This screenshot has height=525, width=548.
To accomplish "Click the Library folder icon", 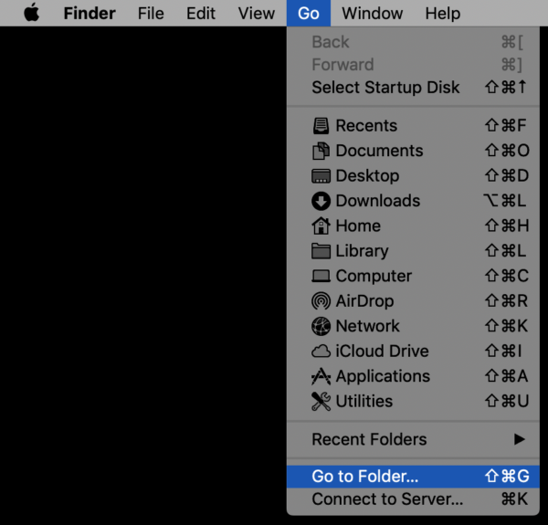I will coord(321,251).
